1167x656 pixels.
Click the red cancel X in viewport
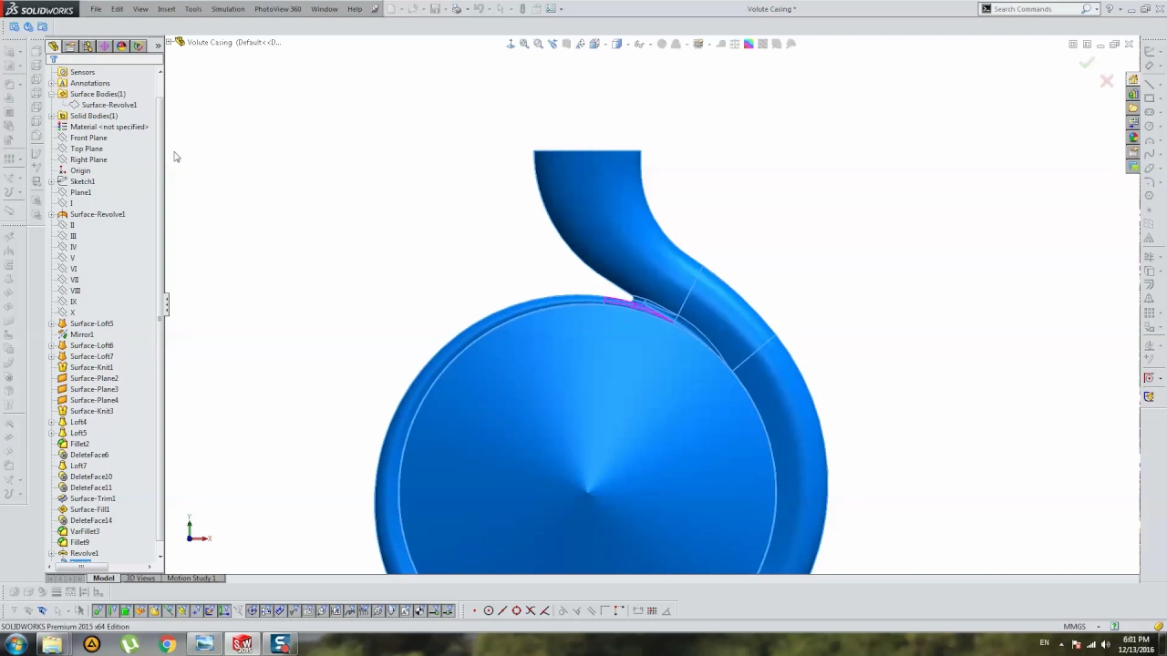1107,81
